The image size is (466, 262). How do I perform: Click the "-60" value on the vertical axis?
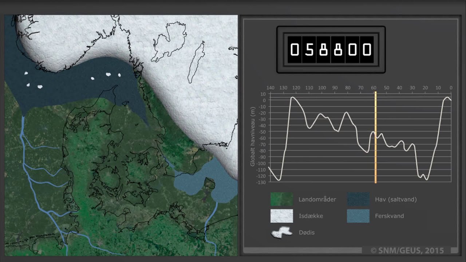pyautogui.click(x=262, y=138)
